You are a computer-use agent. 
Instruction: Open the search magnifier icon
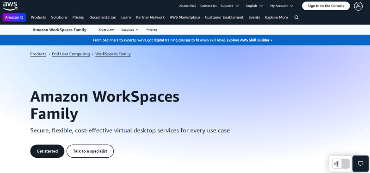tap(296, 18)
